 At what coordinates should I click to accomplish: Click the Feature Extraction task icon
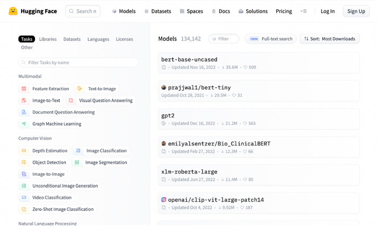24,89
